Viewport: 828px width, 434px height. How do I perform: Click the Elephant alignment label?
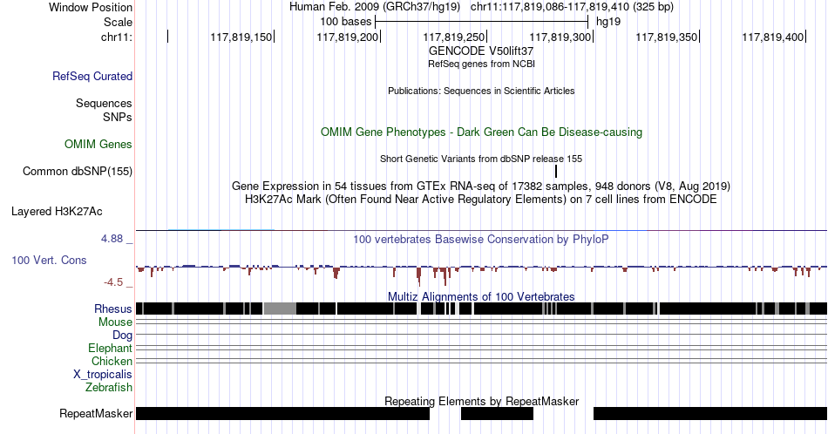(x=111, y=348)
